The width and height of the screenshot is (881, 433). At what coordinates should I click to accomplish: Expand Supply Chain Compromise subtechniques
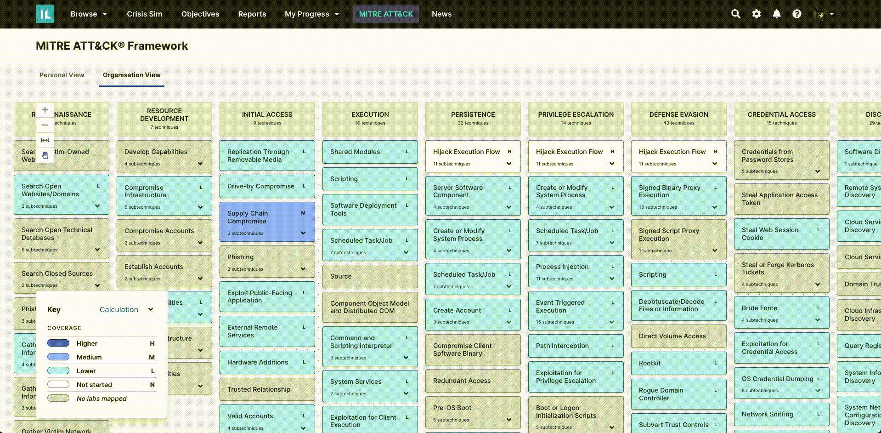click(303, 233)
